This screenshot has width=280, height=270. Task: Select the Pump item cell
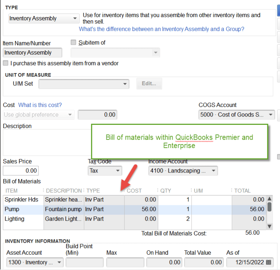coord(23,209)
